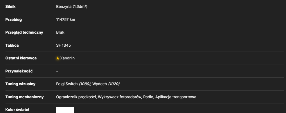Click the Przegląd techniczny label
Image resolution: width=286 pixels, height=113 pixels.
click(24, 32)
